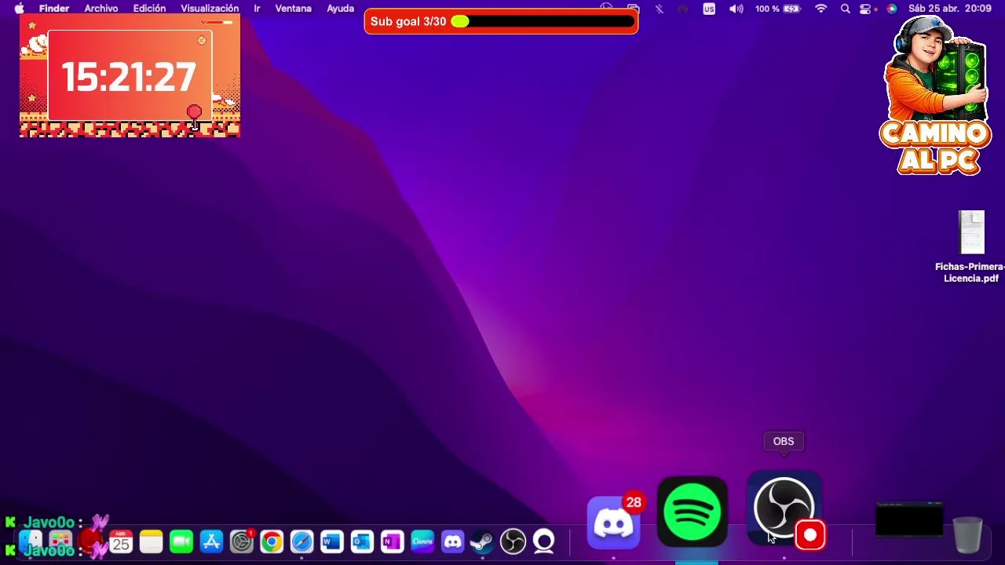Screen dimensions: 1005x565
Task: Open the Apple menu
Action: point(19,9)
